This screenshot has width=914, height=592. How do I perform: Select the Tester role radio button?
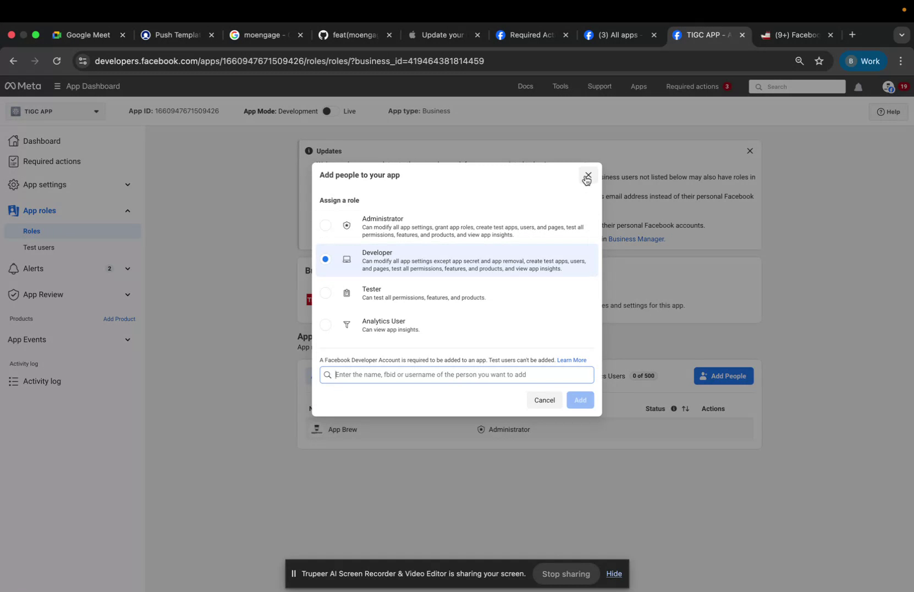click(325, 293)
